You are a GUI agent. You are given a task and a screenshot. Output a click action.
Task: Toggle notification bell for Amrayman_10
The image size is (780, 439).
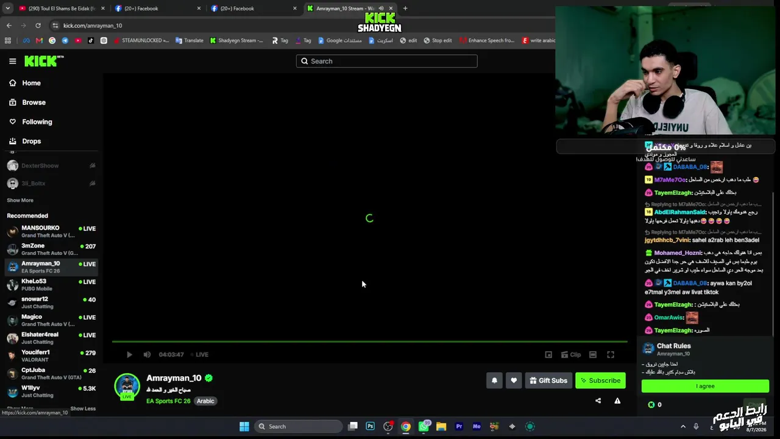click(x=494, y=380)
